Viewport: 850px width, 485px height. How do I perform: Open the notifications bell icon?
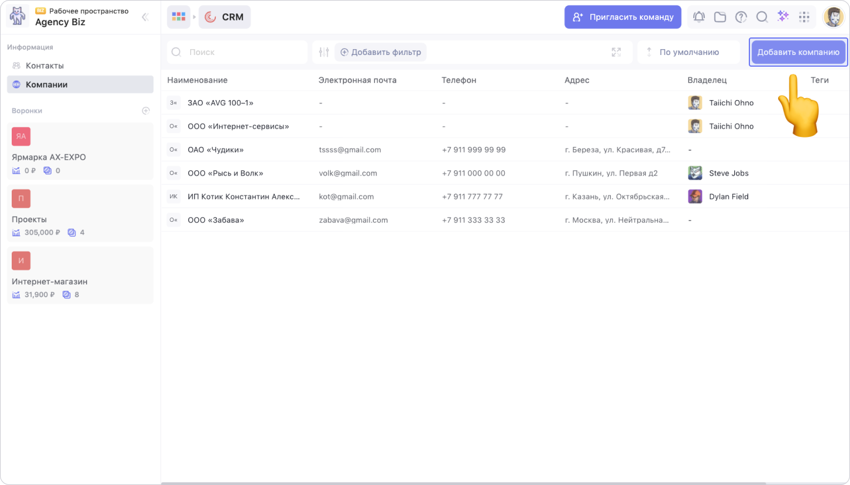point(698,17)
